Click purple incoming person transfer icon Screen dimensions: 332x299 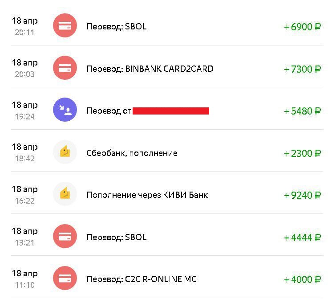[x=65, y=111]
